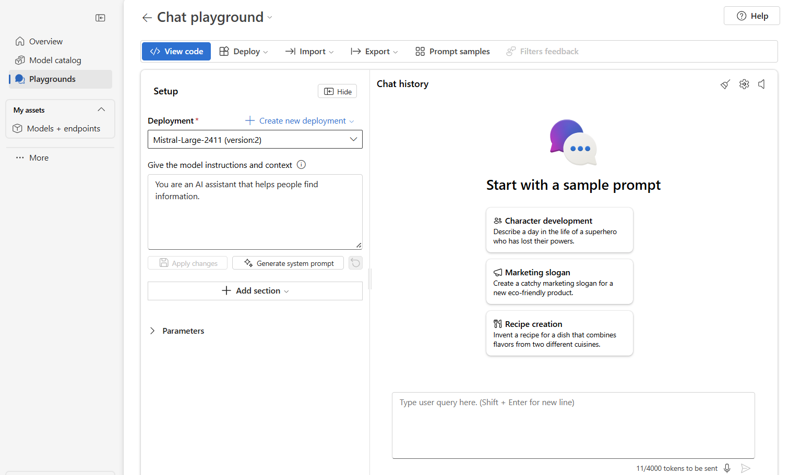Hide the Setup panel
This screenshot has height=475, width=789.
coord(337,91)
